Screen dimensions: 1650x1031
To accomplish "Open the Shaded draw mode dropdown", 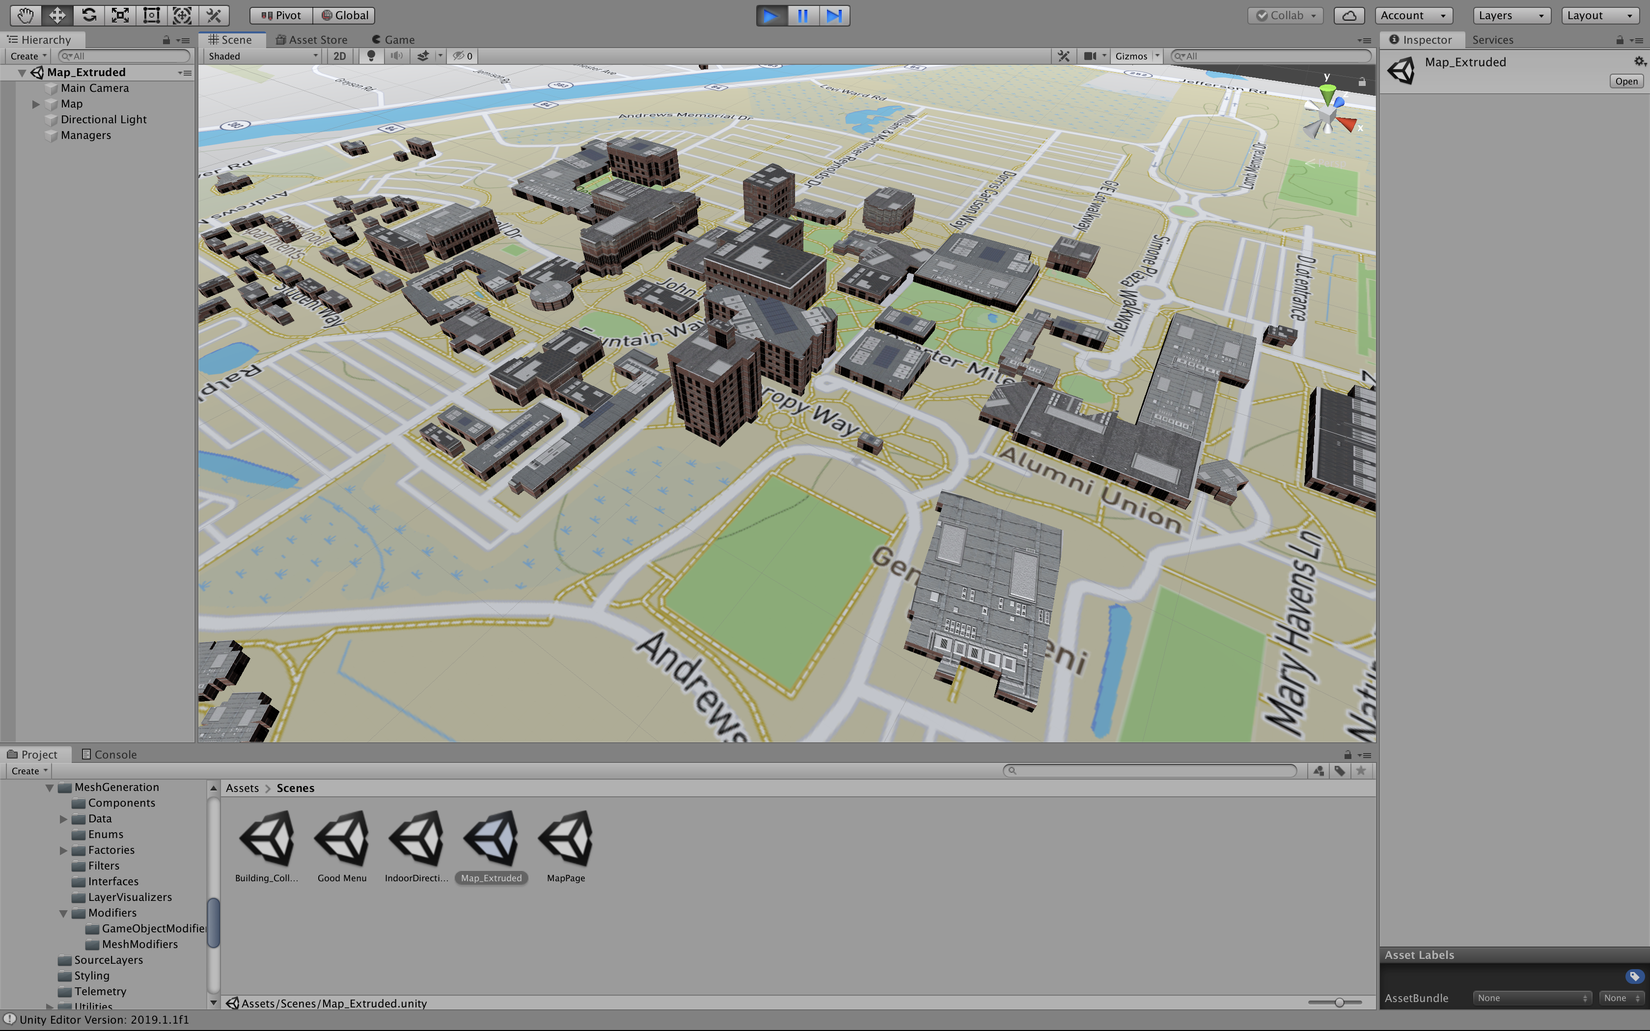I will click(263, 56).
